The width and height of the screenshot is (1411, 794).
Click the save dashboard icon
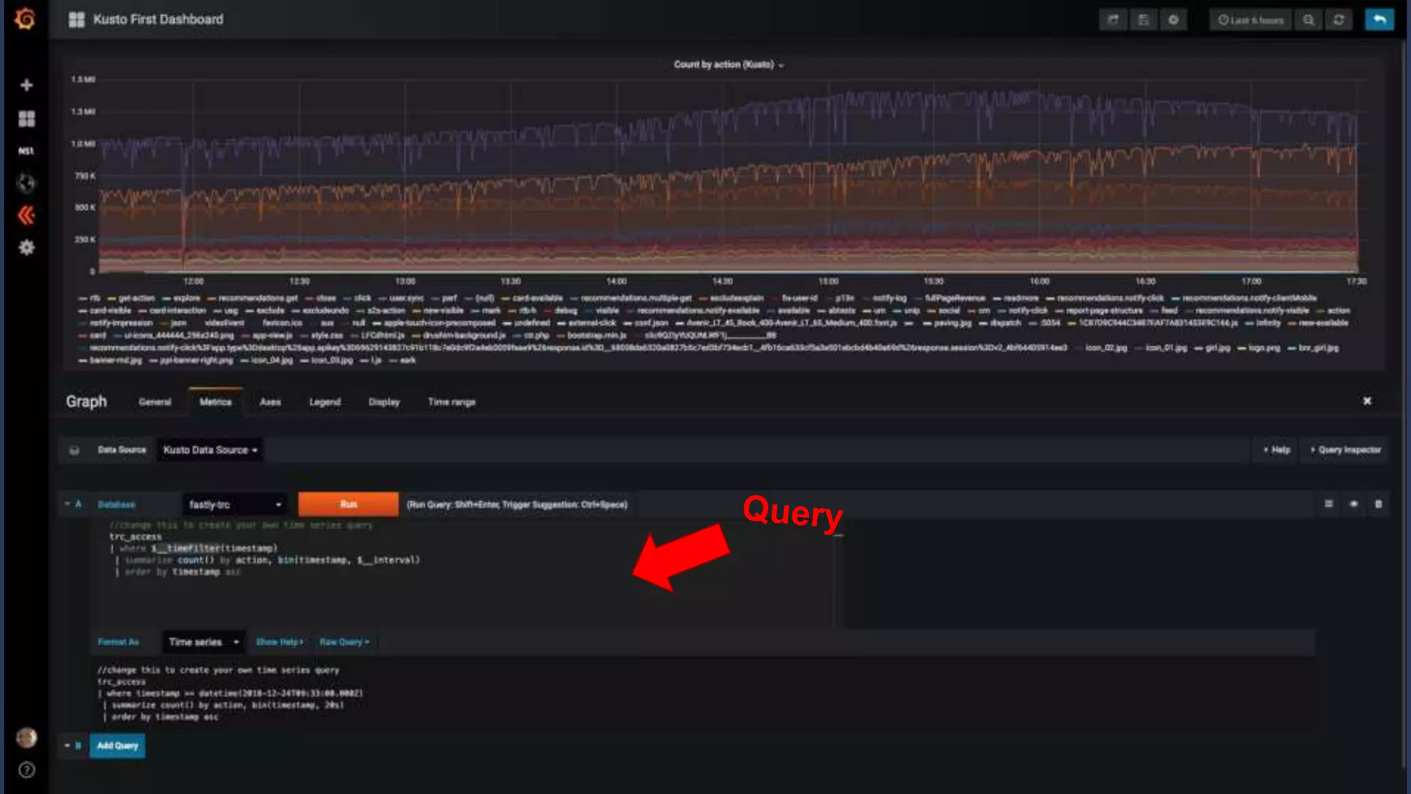1144,20
